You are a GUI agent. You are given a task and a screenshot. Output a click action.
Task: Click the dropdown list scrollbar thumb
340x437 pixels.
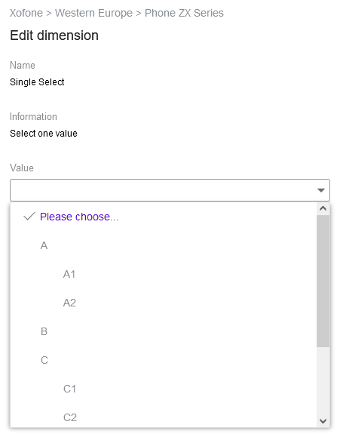point(323,281)
